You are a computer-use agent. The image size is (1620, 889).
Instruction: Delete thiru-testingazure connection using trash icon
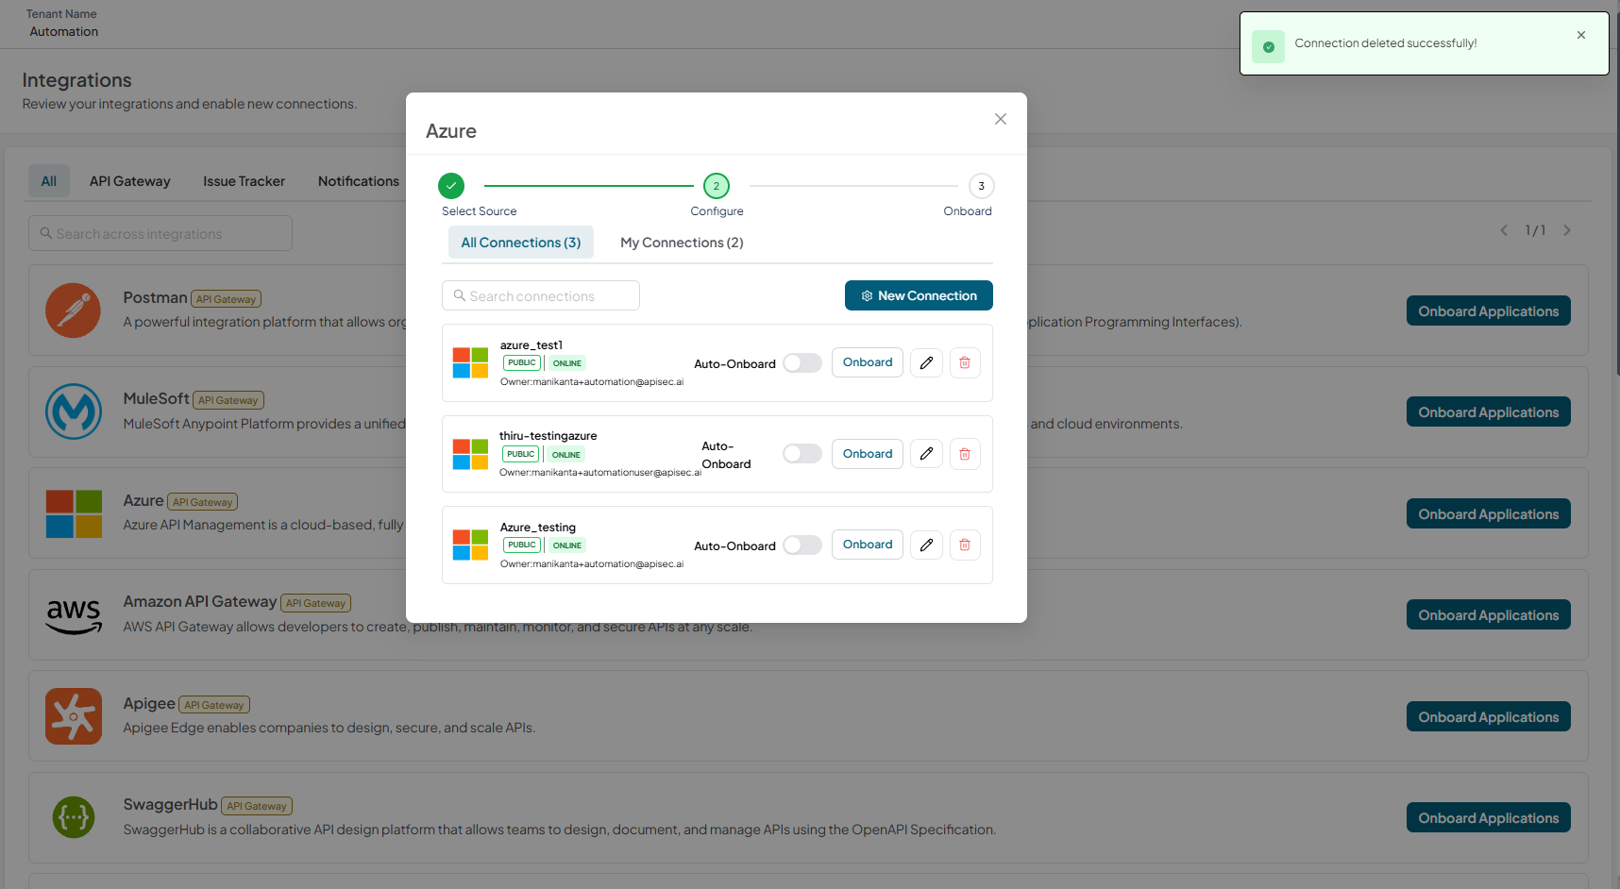[965, 454]
